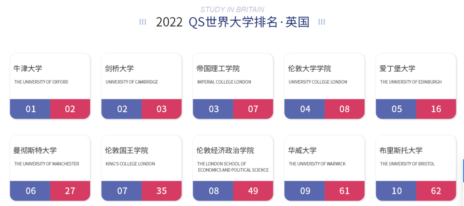Open the 华威大学 Warwick card
464x206 pixels.
coord(324,168)
